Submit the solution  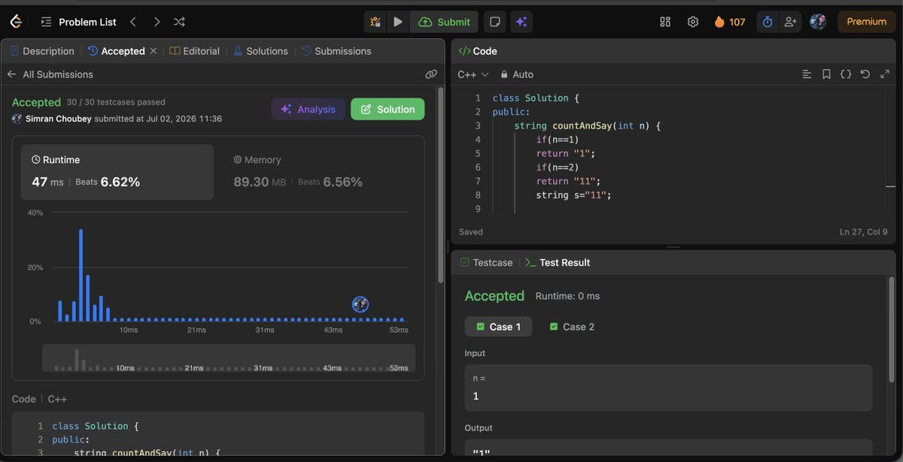tap(444, 22)
